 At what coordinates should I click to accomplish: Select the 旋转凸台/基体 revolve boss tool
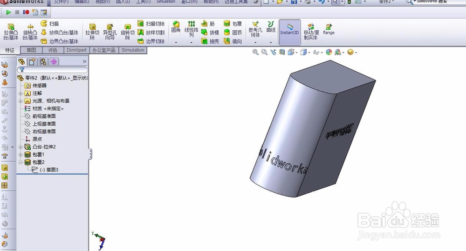pos(30,32)
